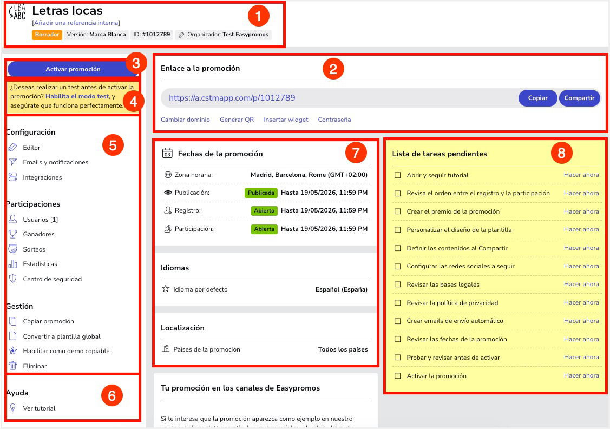Click the Letras locas promotion logo icon
Image resolution: width=610 pixels, height=430 pixels.
coord(17,12)
